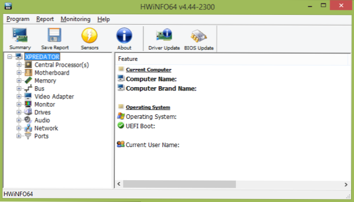
Task: Click the Motherboard tree icon
Action: [x=28, y=72]
